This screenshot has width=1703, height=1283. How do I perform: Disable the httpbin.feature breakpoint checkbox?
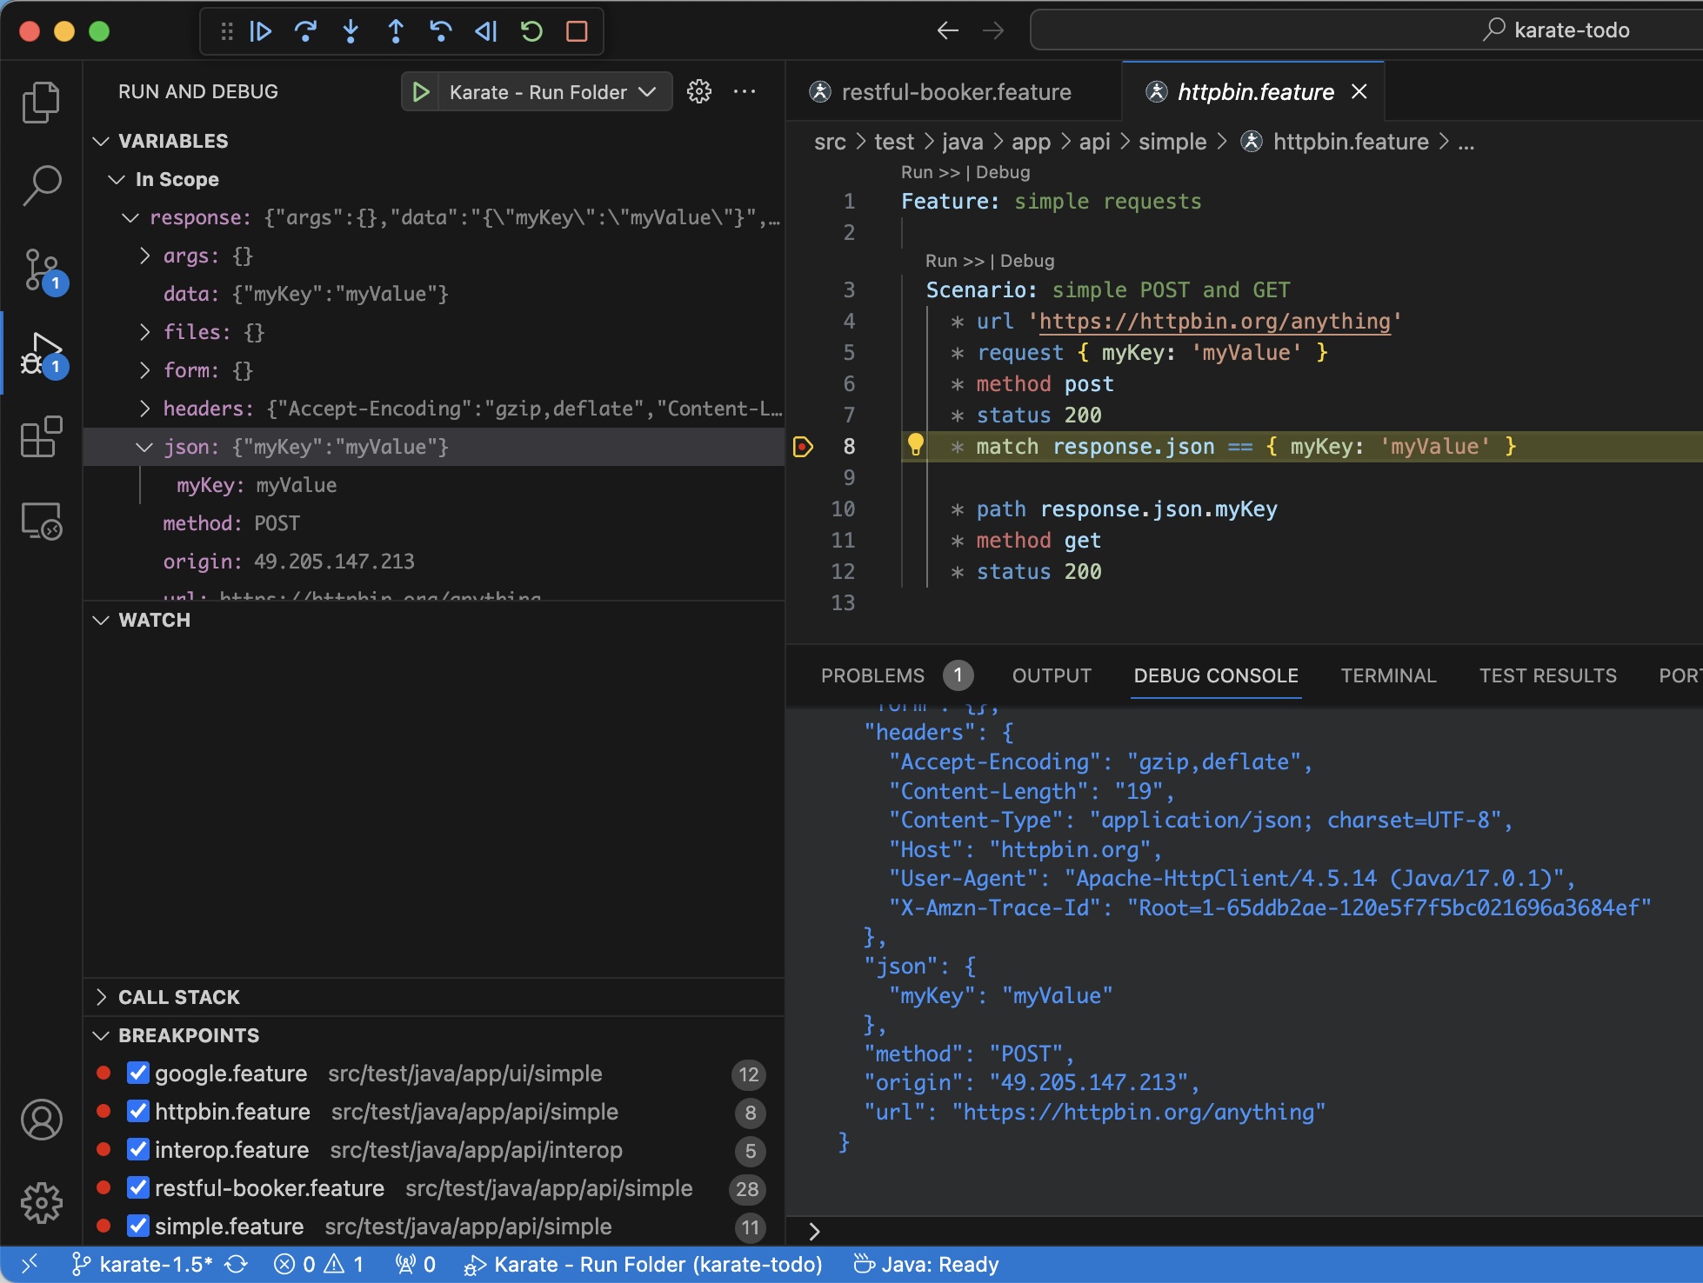pos(137,1112)
